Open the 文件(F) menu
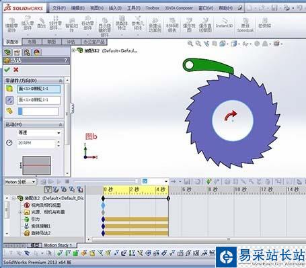This screenshot has height=268, width=306. (59, 8)
